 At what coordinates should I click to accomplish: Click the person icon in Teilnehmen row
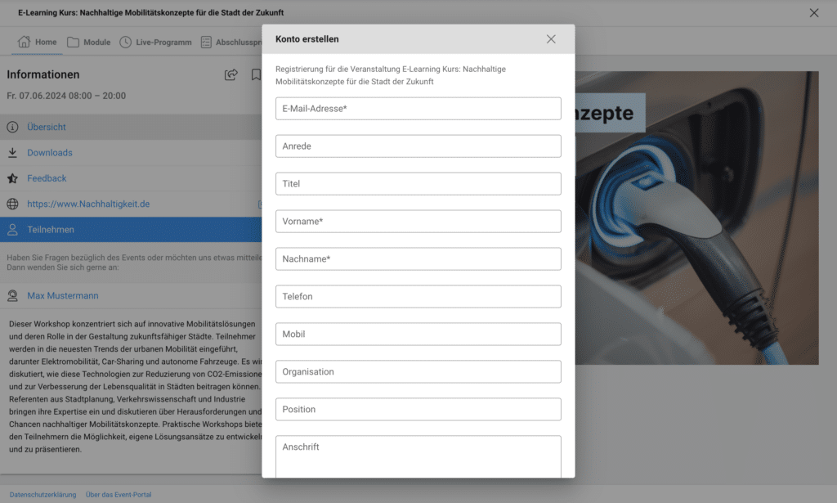[12, 231]
